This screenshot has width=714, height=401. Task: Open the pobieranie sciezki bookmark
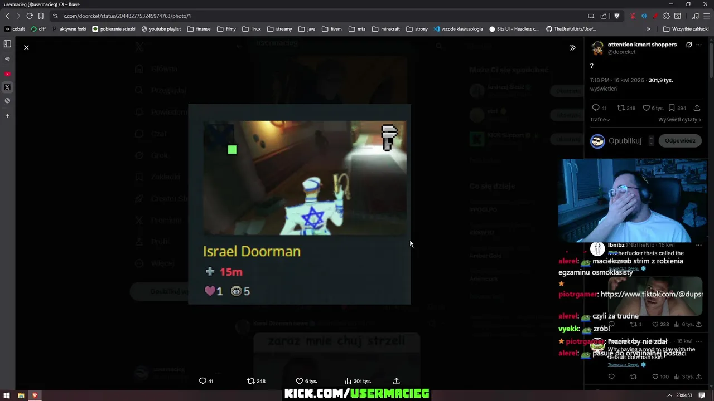114,29
